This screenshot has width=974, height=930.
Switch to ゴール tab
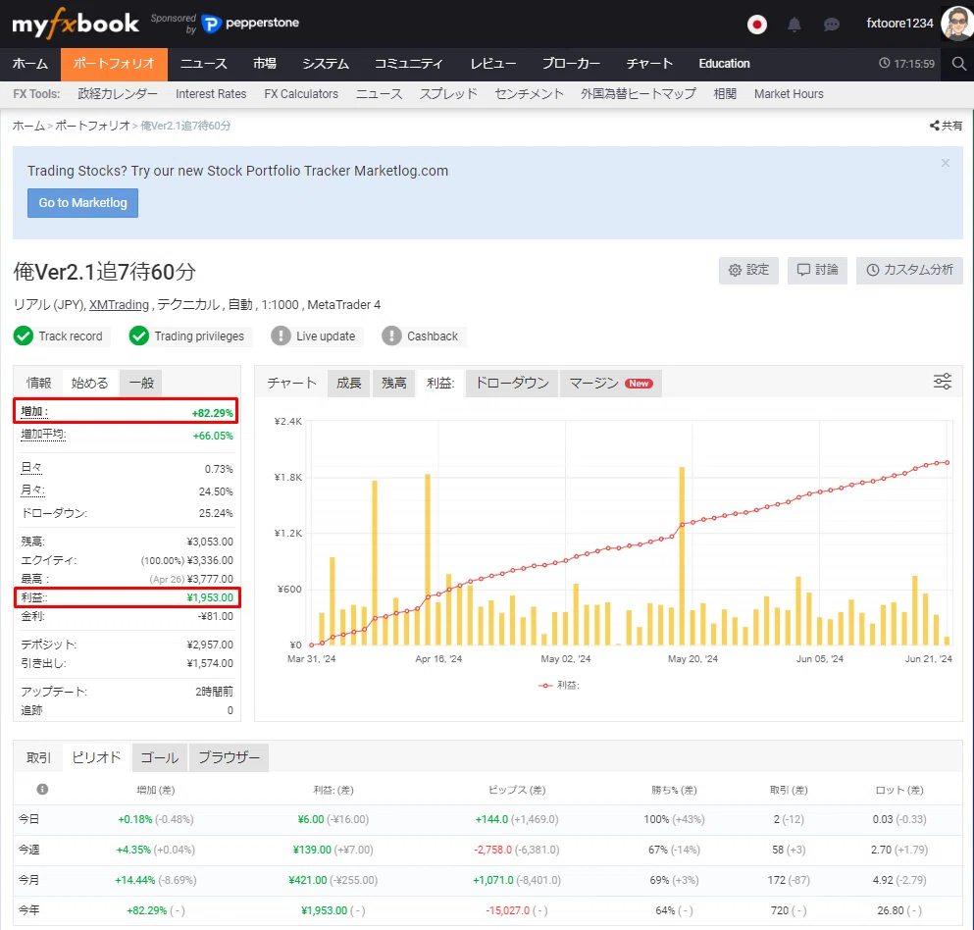[x=159, y=758]
